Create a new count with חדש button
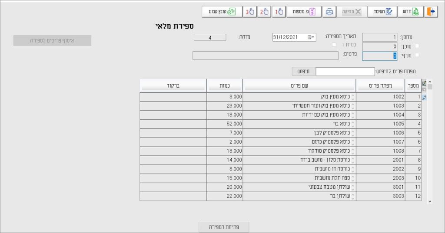This screenshot has width=445, height=233. point(411,12)
